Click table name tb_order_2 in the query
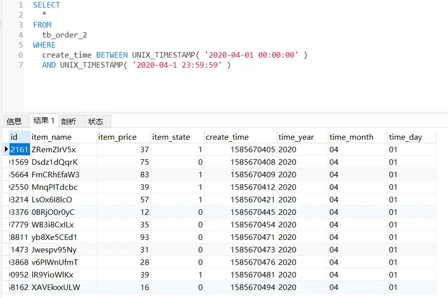Screen dimensions: 448x298 [x=65, y=35]
